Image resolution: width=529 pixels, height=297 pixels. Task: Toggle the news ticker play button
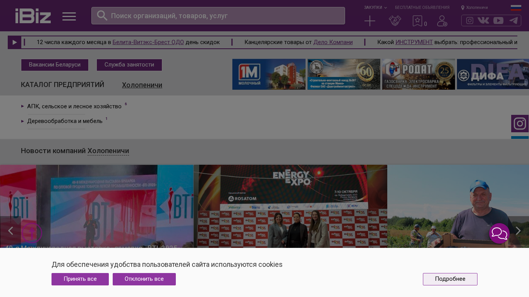click(14, 42)
